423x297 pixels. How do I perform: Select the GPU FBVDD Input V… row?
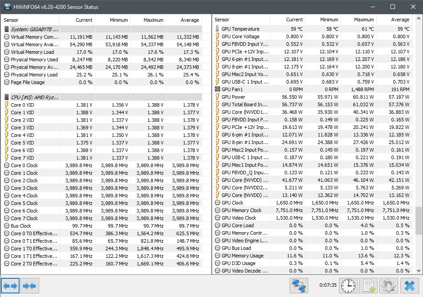click(312, 44)
